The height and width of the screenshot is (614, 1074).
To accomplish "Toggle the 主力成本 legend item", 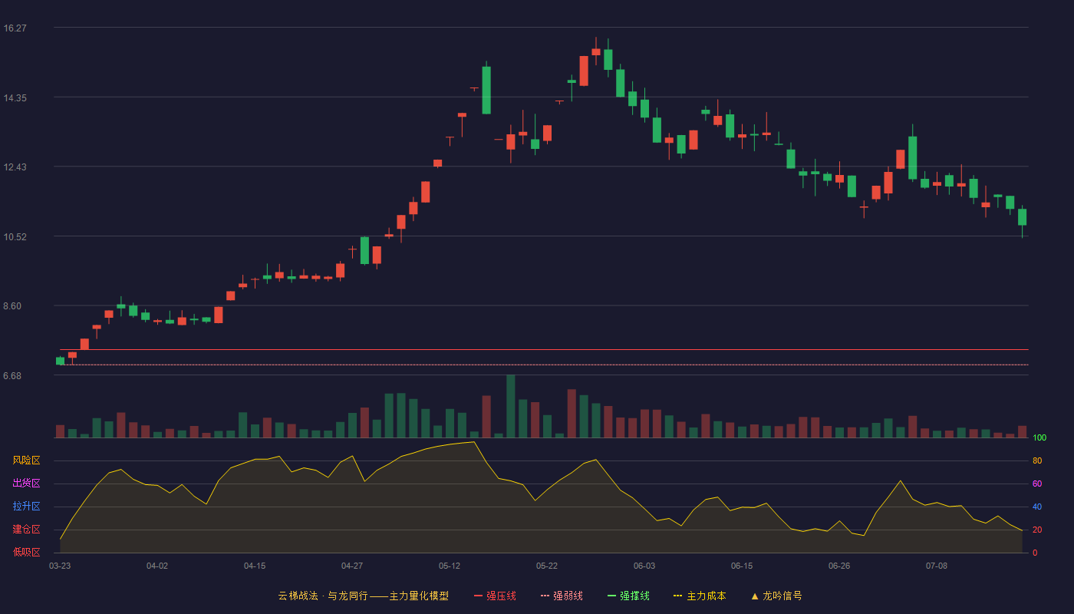I will click(700, 596).
